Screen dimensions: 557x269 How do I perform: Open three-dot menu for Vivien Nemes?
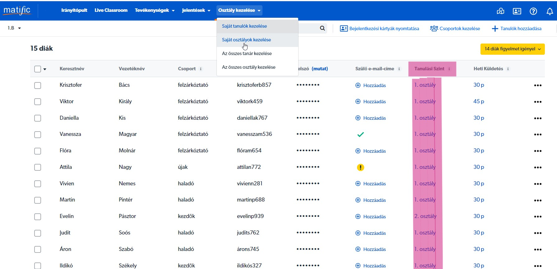click(x=538, y=184)
